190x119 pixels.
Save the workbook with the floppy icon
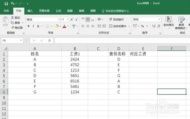coord(6,4)
